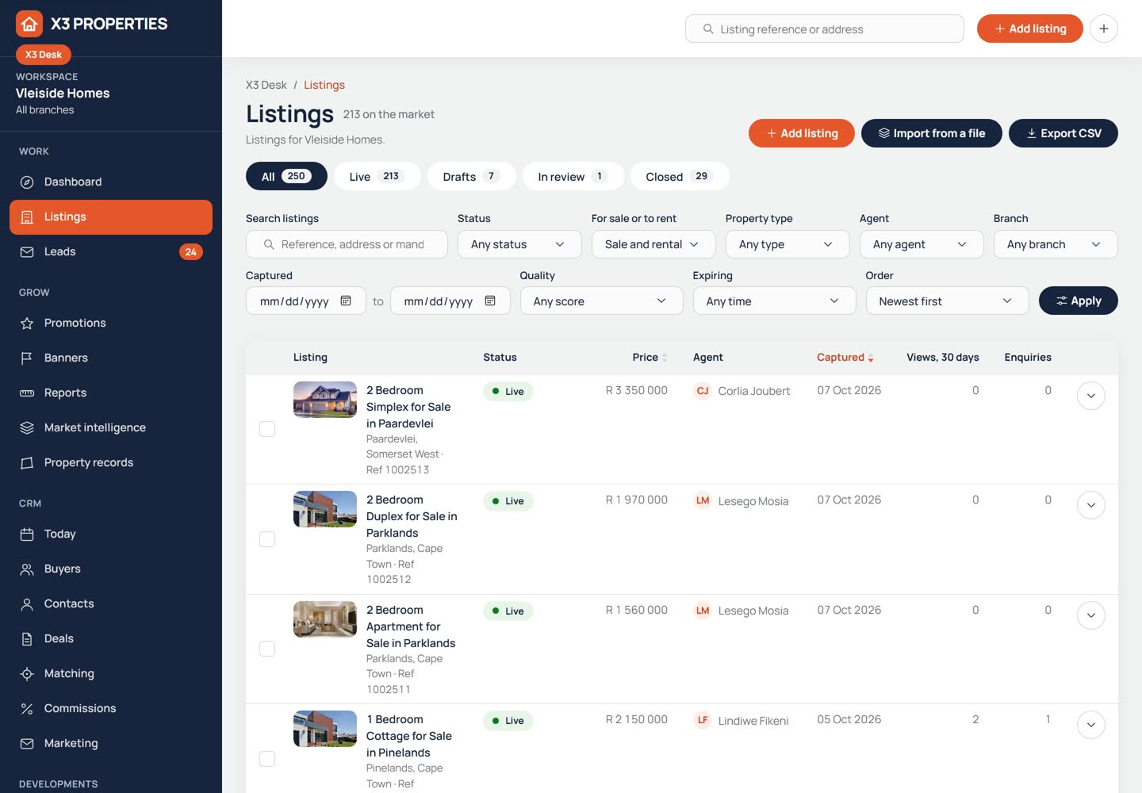Switch to the Live 213 tab
Image resolution: width=1142 pixels, height=793 pixels.
[x=377, y=176]
